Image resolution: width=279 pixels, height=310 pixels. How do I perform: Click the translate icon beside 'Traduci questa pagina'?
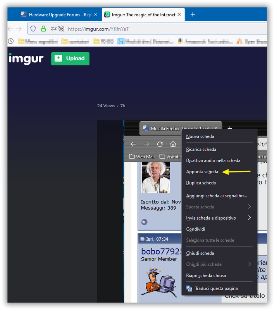pyautogui.click(x=189, y=288)
